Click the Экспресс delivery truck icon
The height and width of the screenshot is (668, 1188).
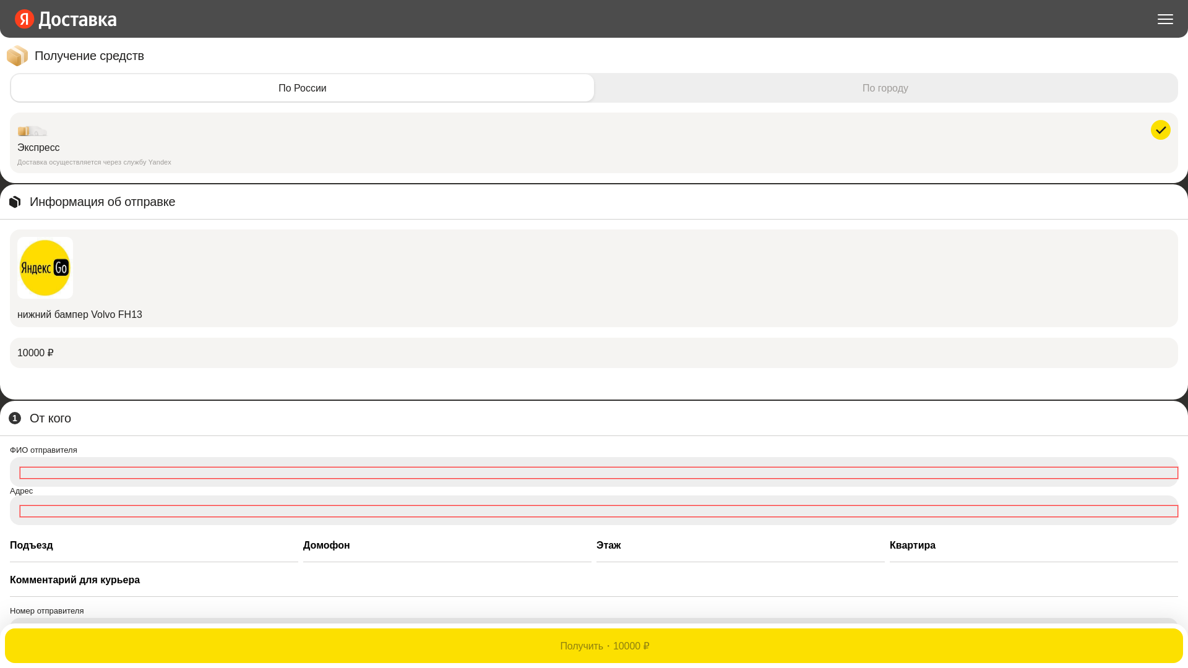[x=32, y=131]
